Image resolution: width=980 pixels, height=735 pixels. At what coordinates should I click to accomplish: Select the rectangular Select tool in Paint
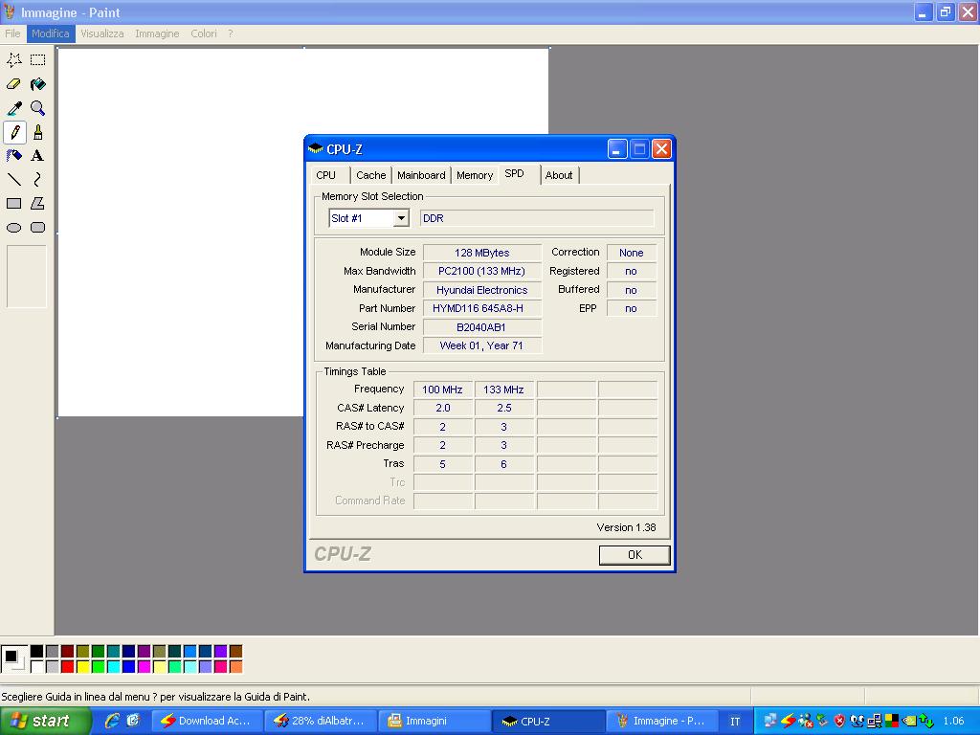38,60
